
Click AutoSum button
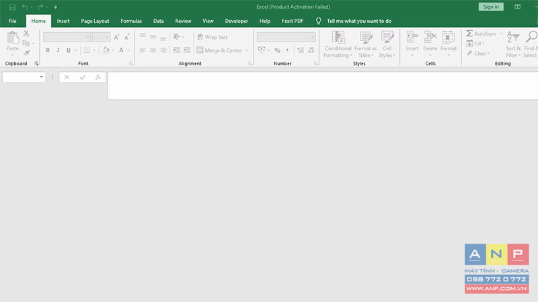coord(481,34)
